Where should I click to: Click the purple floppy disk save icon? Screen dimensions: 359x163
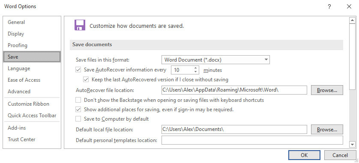[80, 25]
